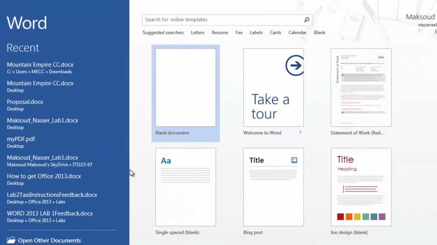
Task: Select the Calendar suggested search
Action: click(297, 33)
